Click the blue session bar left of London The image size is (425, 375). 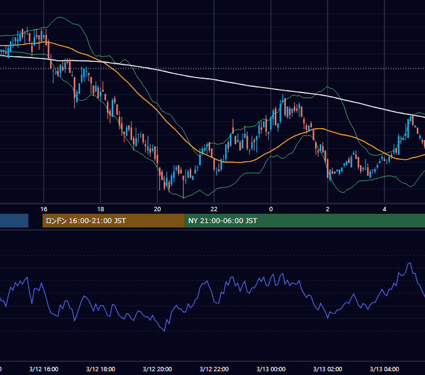click(x=14, y=221)
